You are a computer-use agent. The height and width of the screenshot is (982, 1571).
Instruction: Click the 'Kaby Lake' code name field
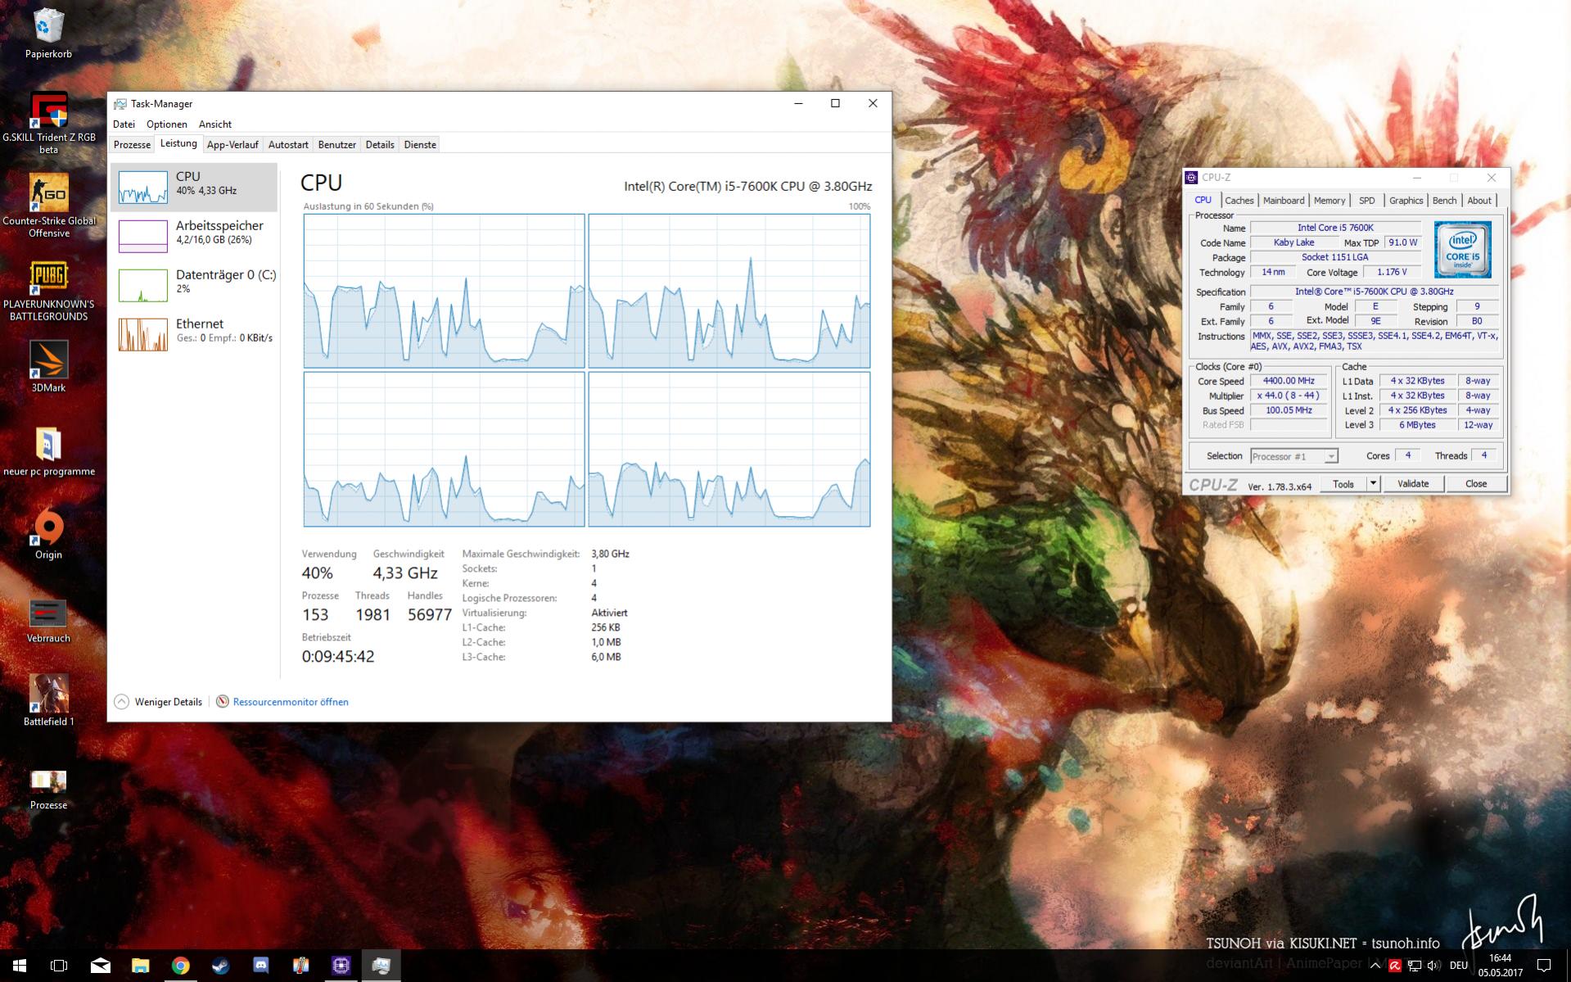pyautogui.click(x=1293, y=242)
